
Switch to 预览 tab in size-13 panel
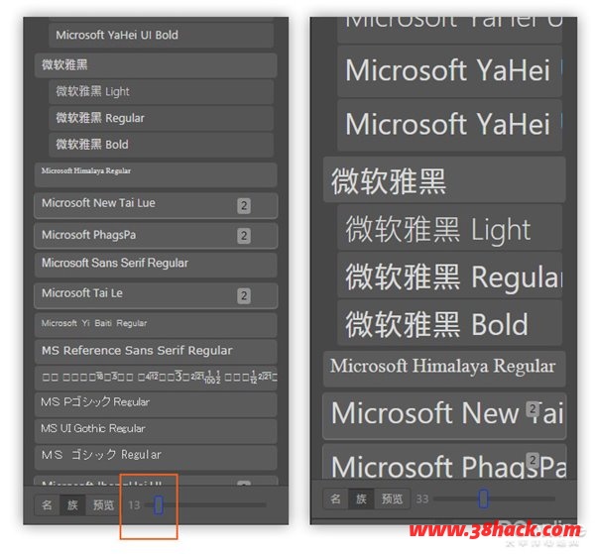coord(103,505)
